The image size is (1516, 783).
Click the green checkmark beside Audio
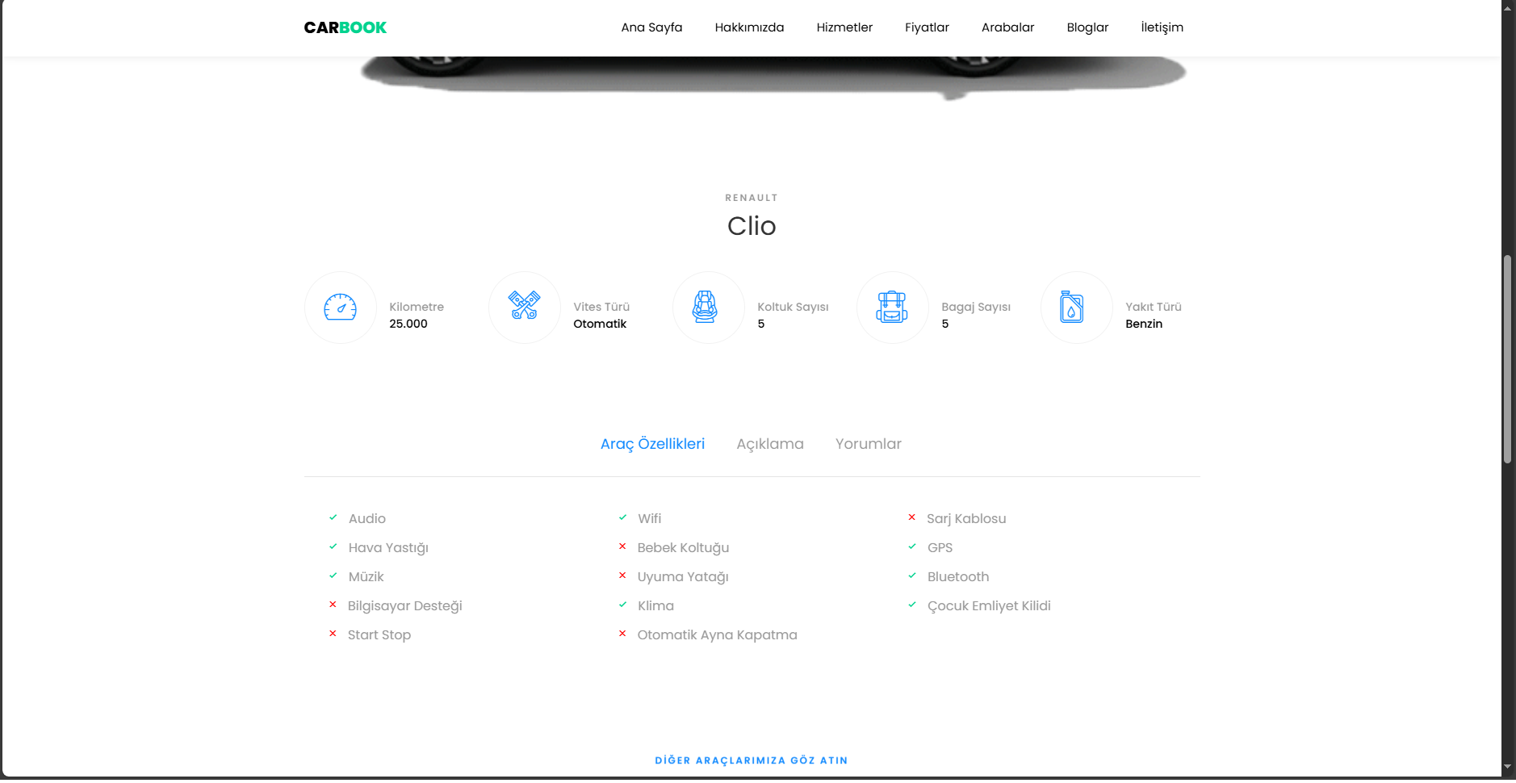pyautogui.click(x=333, y=518)
